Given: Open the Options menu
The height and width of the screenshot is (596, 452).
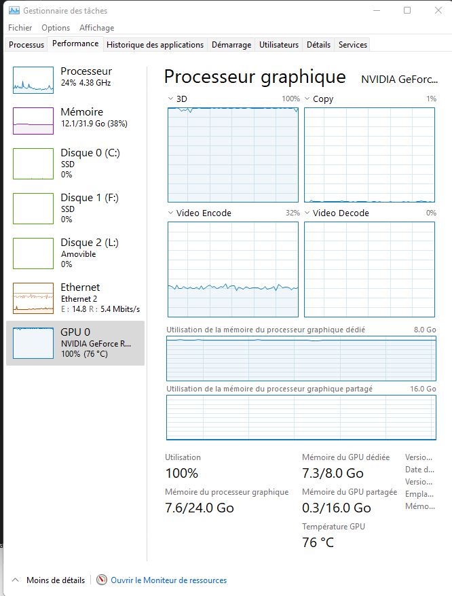Looking at the screenshot, I should point(56,28).
